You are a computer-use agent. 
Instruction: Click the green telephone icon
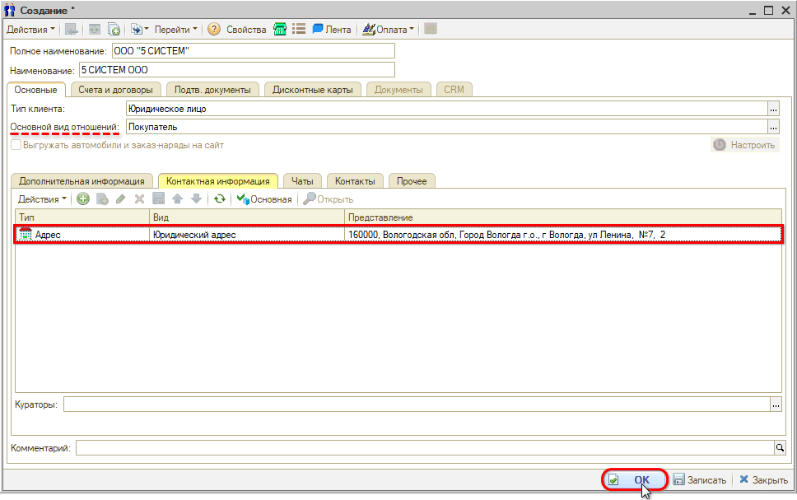pos(281,30)
